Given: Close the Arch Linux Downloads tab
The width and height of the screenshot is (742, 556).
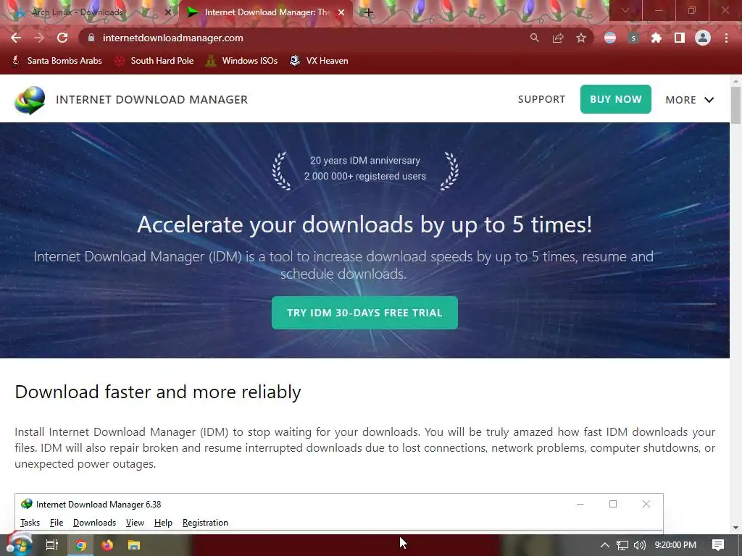Looking at the screenshot, I should click(167, 12).
